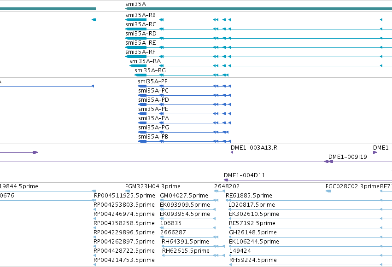Select EST RP004262897.5prime
Viewport: 392px width, 267px height.
pos(124,242)
